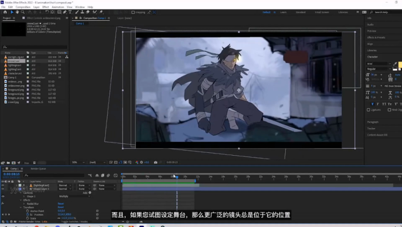Open the Graph Editor icon in timeline
Viewport: 402px width, 227px height.
tap(116, 175)
